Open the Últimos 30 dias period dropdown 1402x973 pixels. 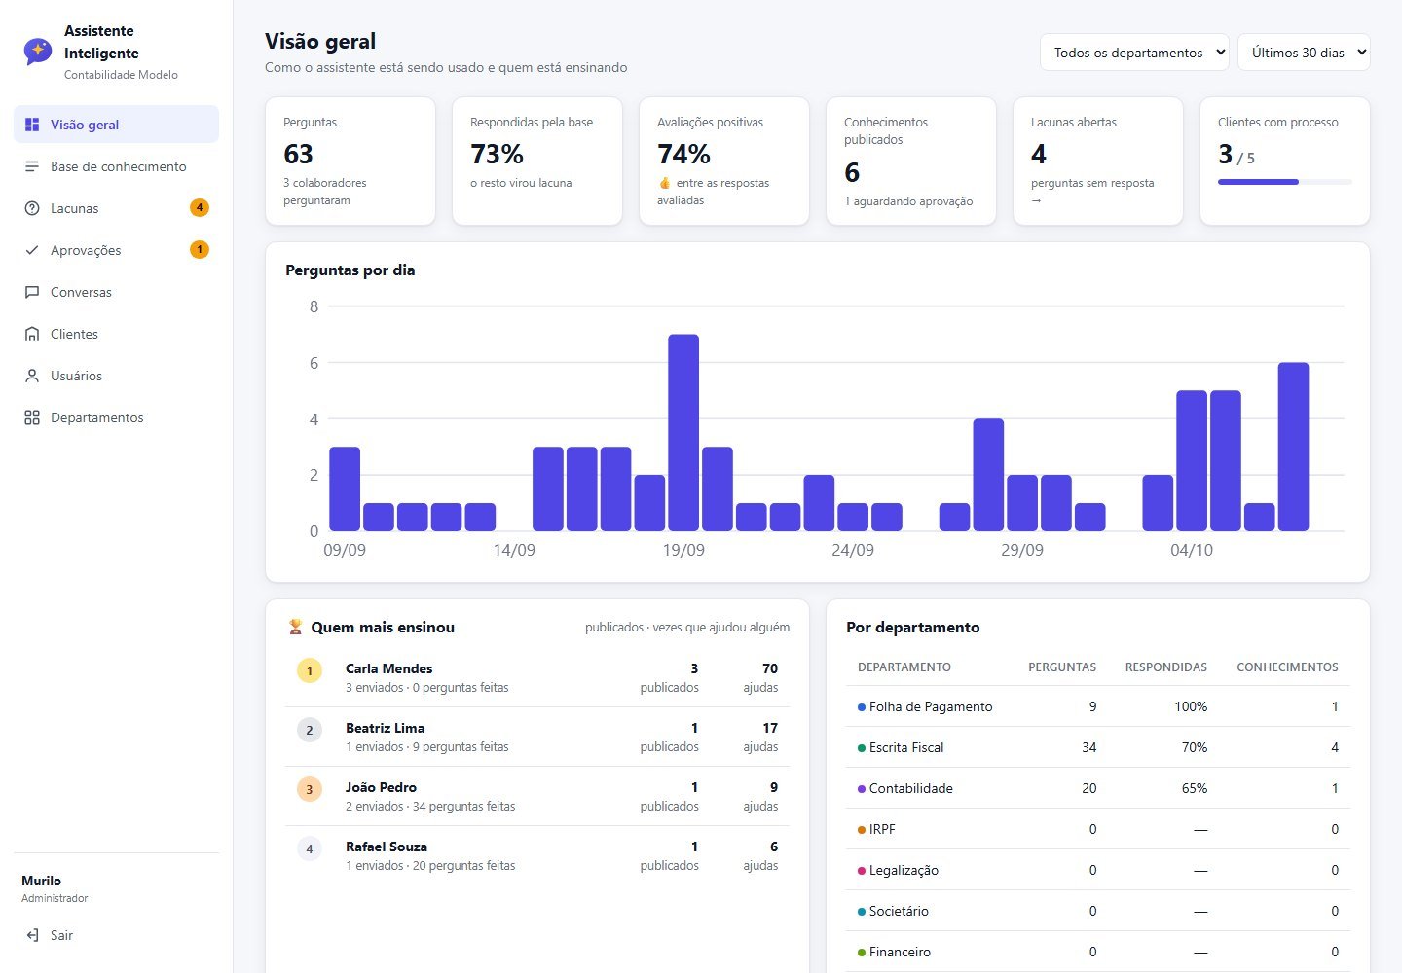[x=1304, y=53]
